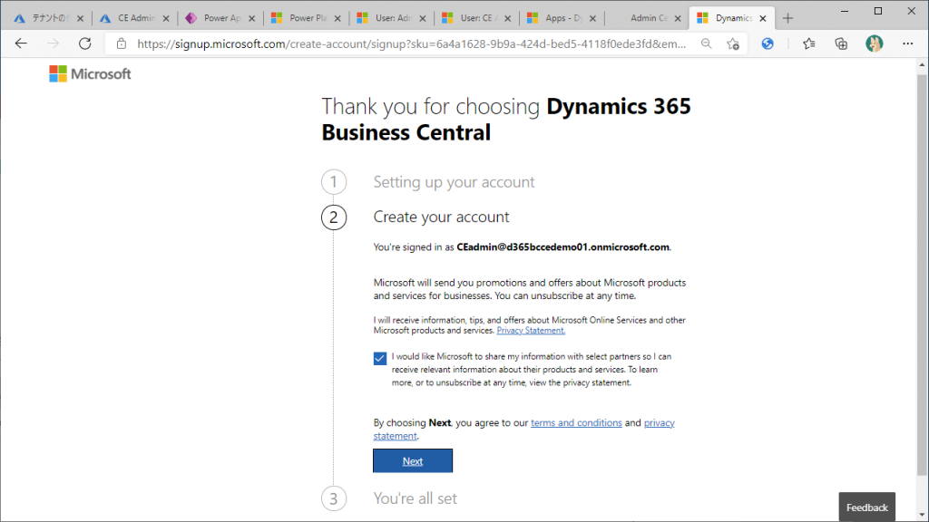Close the Dynamics tab
The width and height of the screenshot is (929, 522).
click(762, 18)
